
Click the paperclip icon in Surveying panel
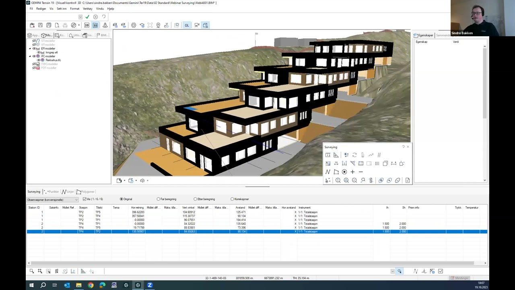pos(363,155)
